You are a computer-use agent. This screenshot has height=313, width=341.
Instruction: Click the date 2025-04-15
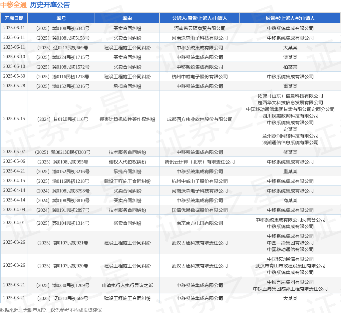coord(14,180)
